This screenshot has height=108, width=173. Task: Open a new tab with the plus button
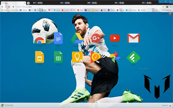28,3
